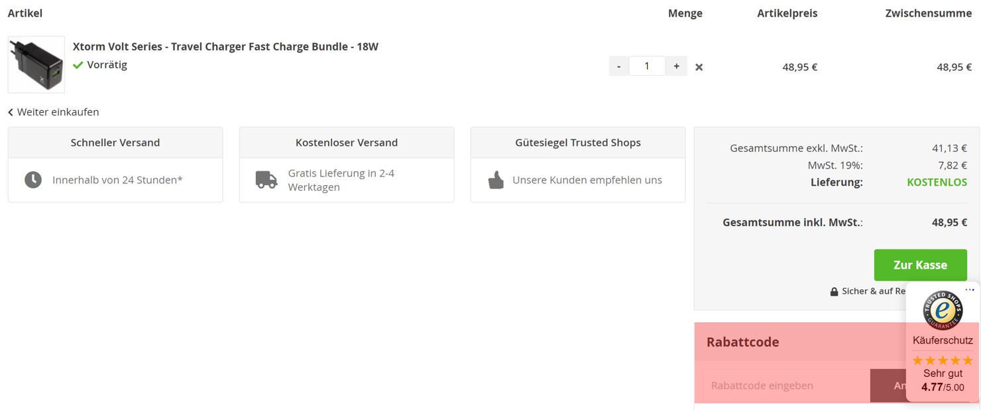Click the text Gratis Lieferung in 2-4 Werktagen
The width and height of the screenshot is (981, 410).
click(x=341, y=180)
